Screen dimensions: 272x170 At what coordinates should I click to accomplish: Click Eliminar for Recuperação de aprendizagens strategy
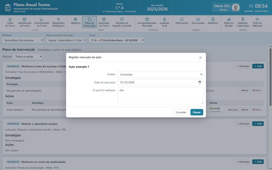[x=256, y=90]
